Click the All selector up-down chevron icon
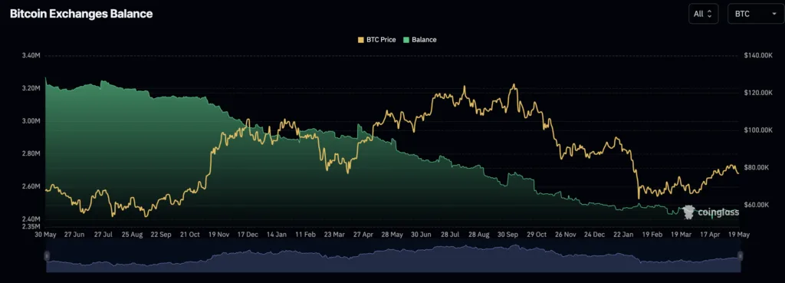Viewport: 785px width, 283px height. (709, 14)
